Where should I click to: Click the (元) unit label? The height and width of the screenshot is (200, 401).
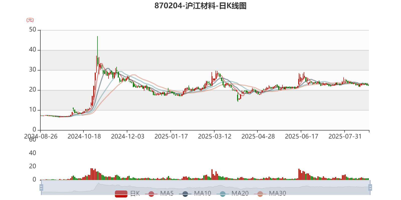pos(30,20)
